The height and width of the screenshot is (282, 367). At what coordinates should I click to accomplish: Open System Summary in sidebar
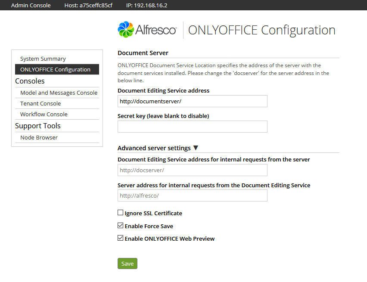tap(43, 59)
